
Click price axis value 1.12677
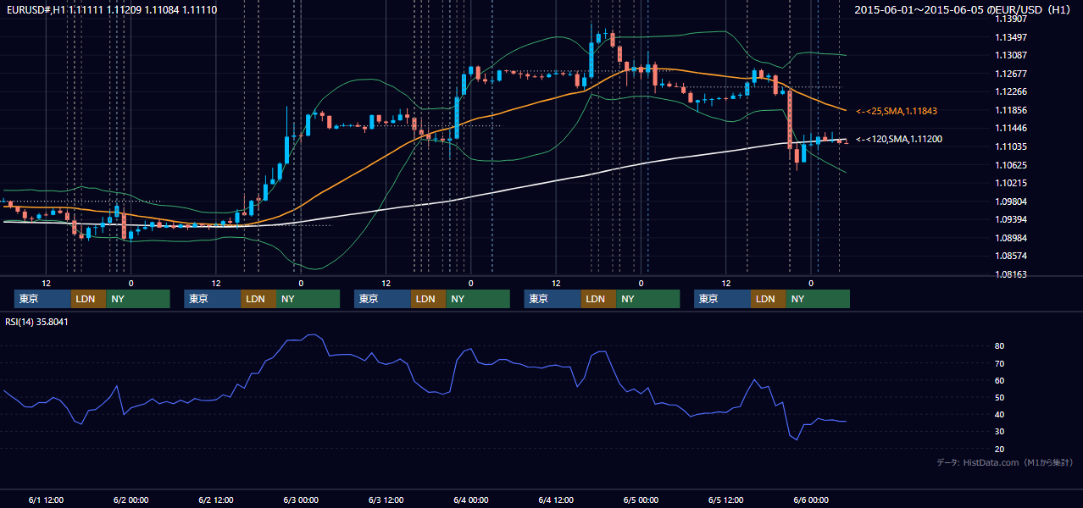coord(1011,74)
